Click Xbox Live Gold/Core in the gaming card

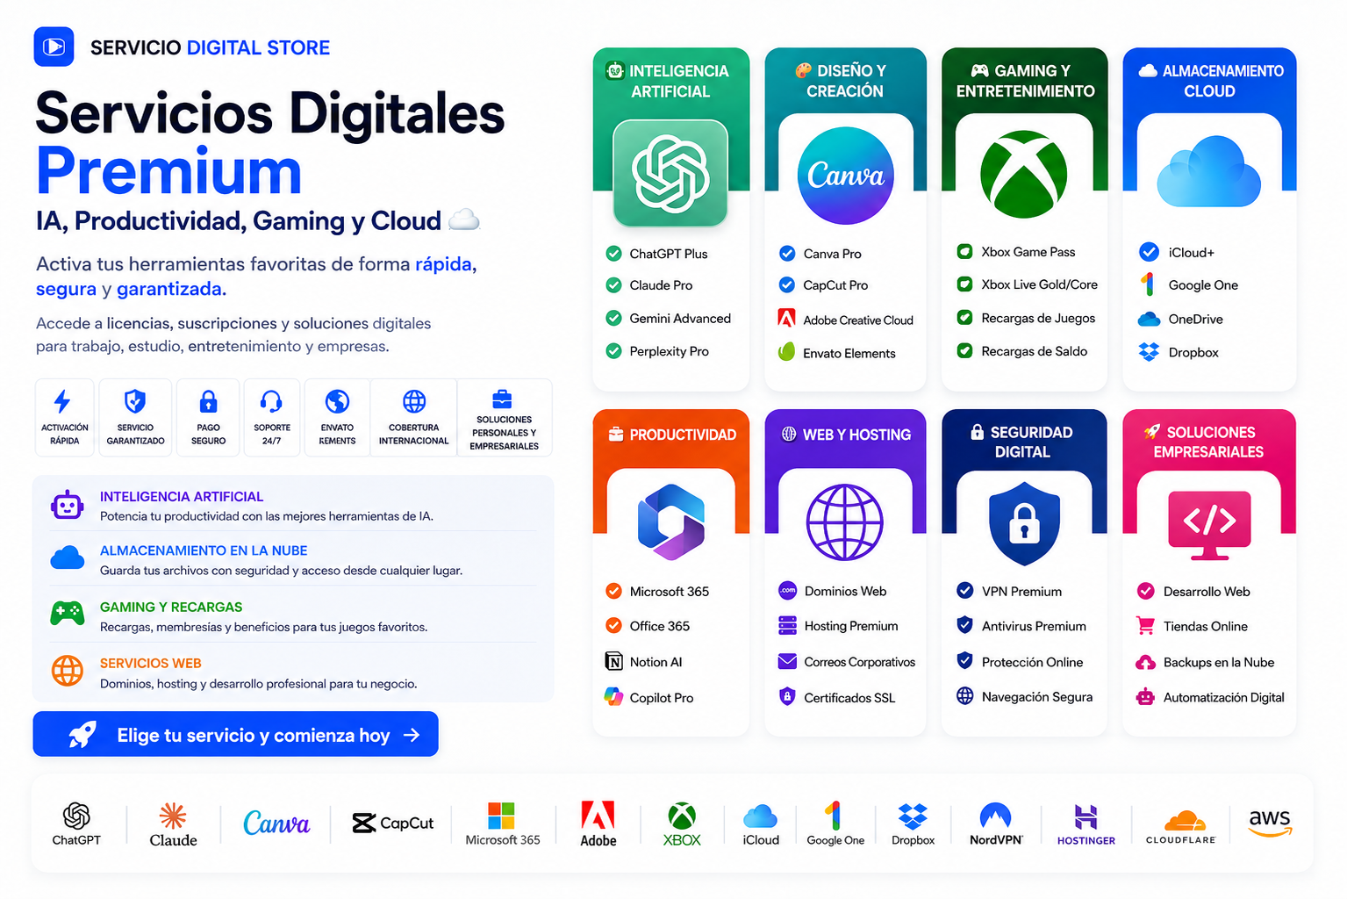tap(1027, 284)
